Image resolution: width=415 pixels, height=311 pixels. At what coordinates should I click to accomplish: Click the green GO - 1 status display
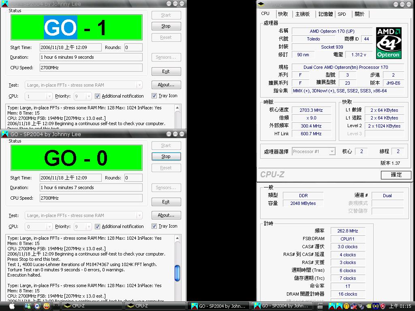pos(77,27)
